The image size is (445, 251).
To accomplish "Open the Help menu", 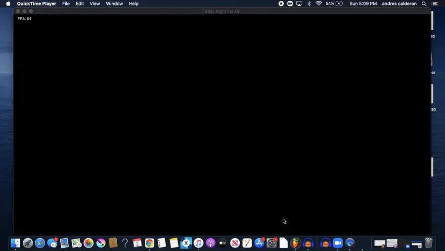I will (x=133, y=3).
